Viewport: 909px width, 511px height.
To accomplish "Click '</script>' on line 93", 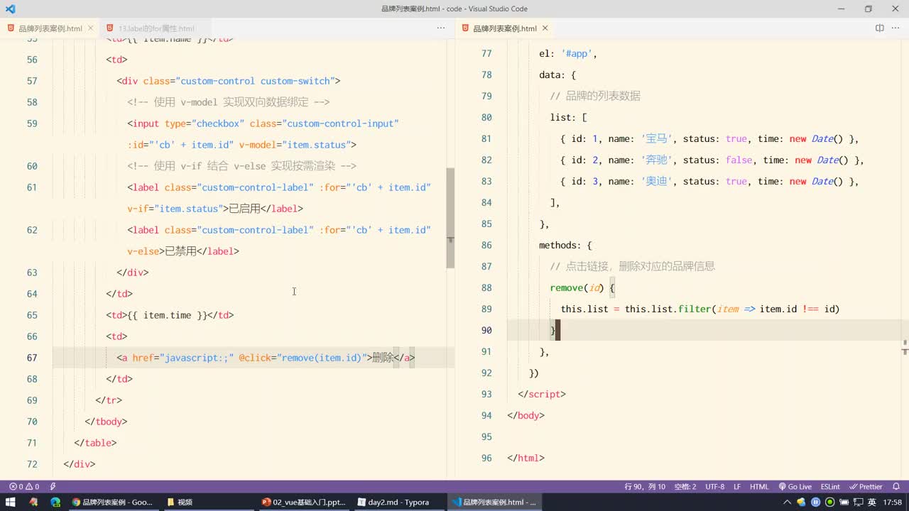I will (x=542, y=394).
